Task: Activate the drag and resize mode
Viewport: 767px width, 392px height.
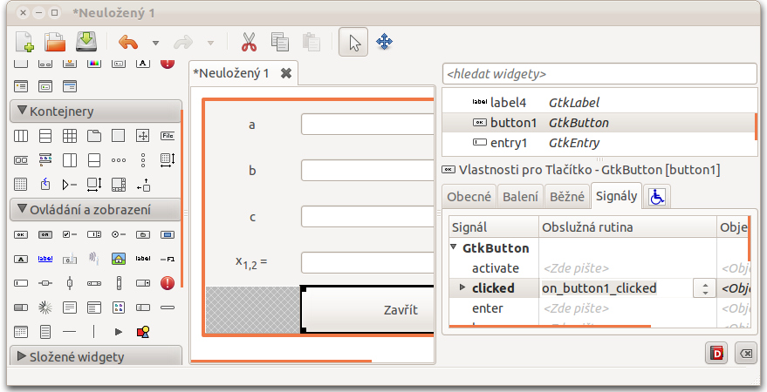Action: (x=385, y=42)
